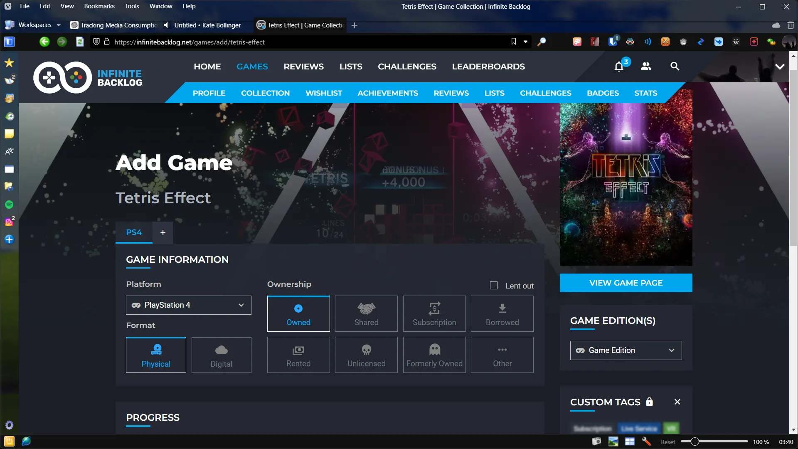Select Subscription ownership option
Viewport: 798px width, 449px height.
click(x=434, y=314)
